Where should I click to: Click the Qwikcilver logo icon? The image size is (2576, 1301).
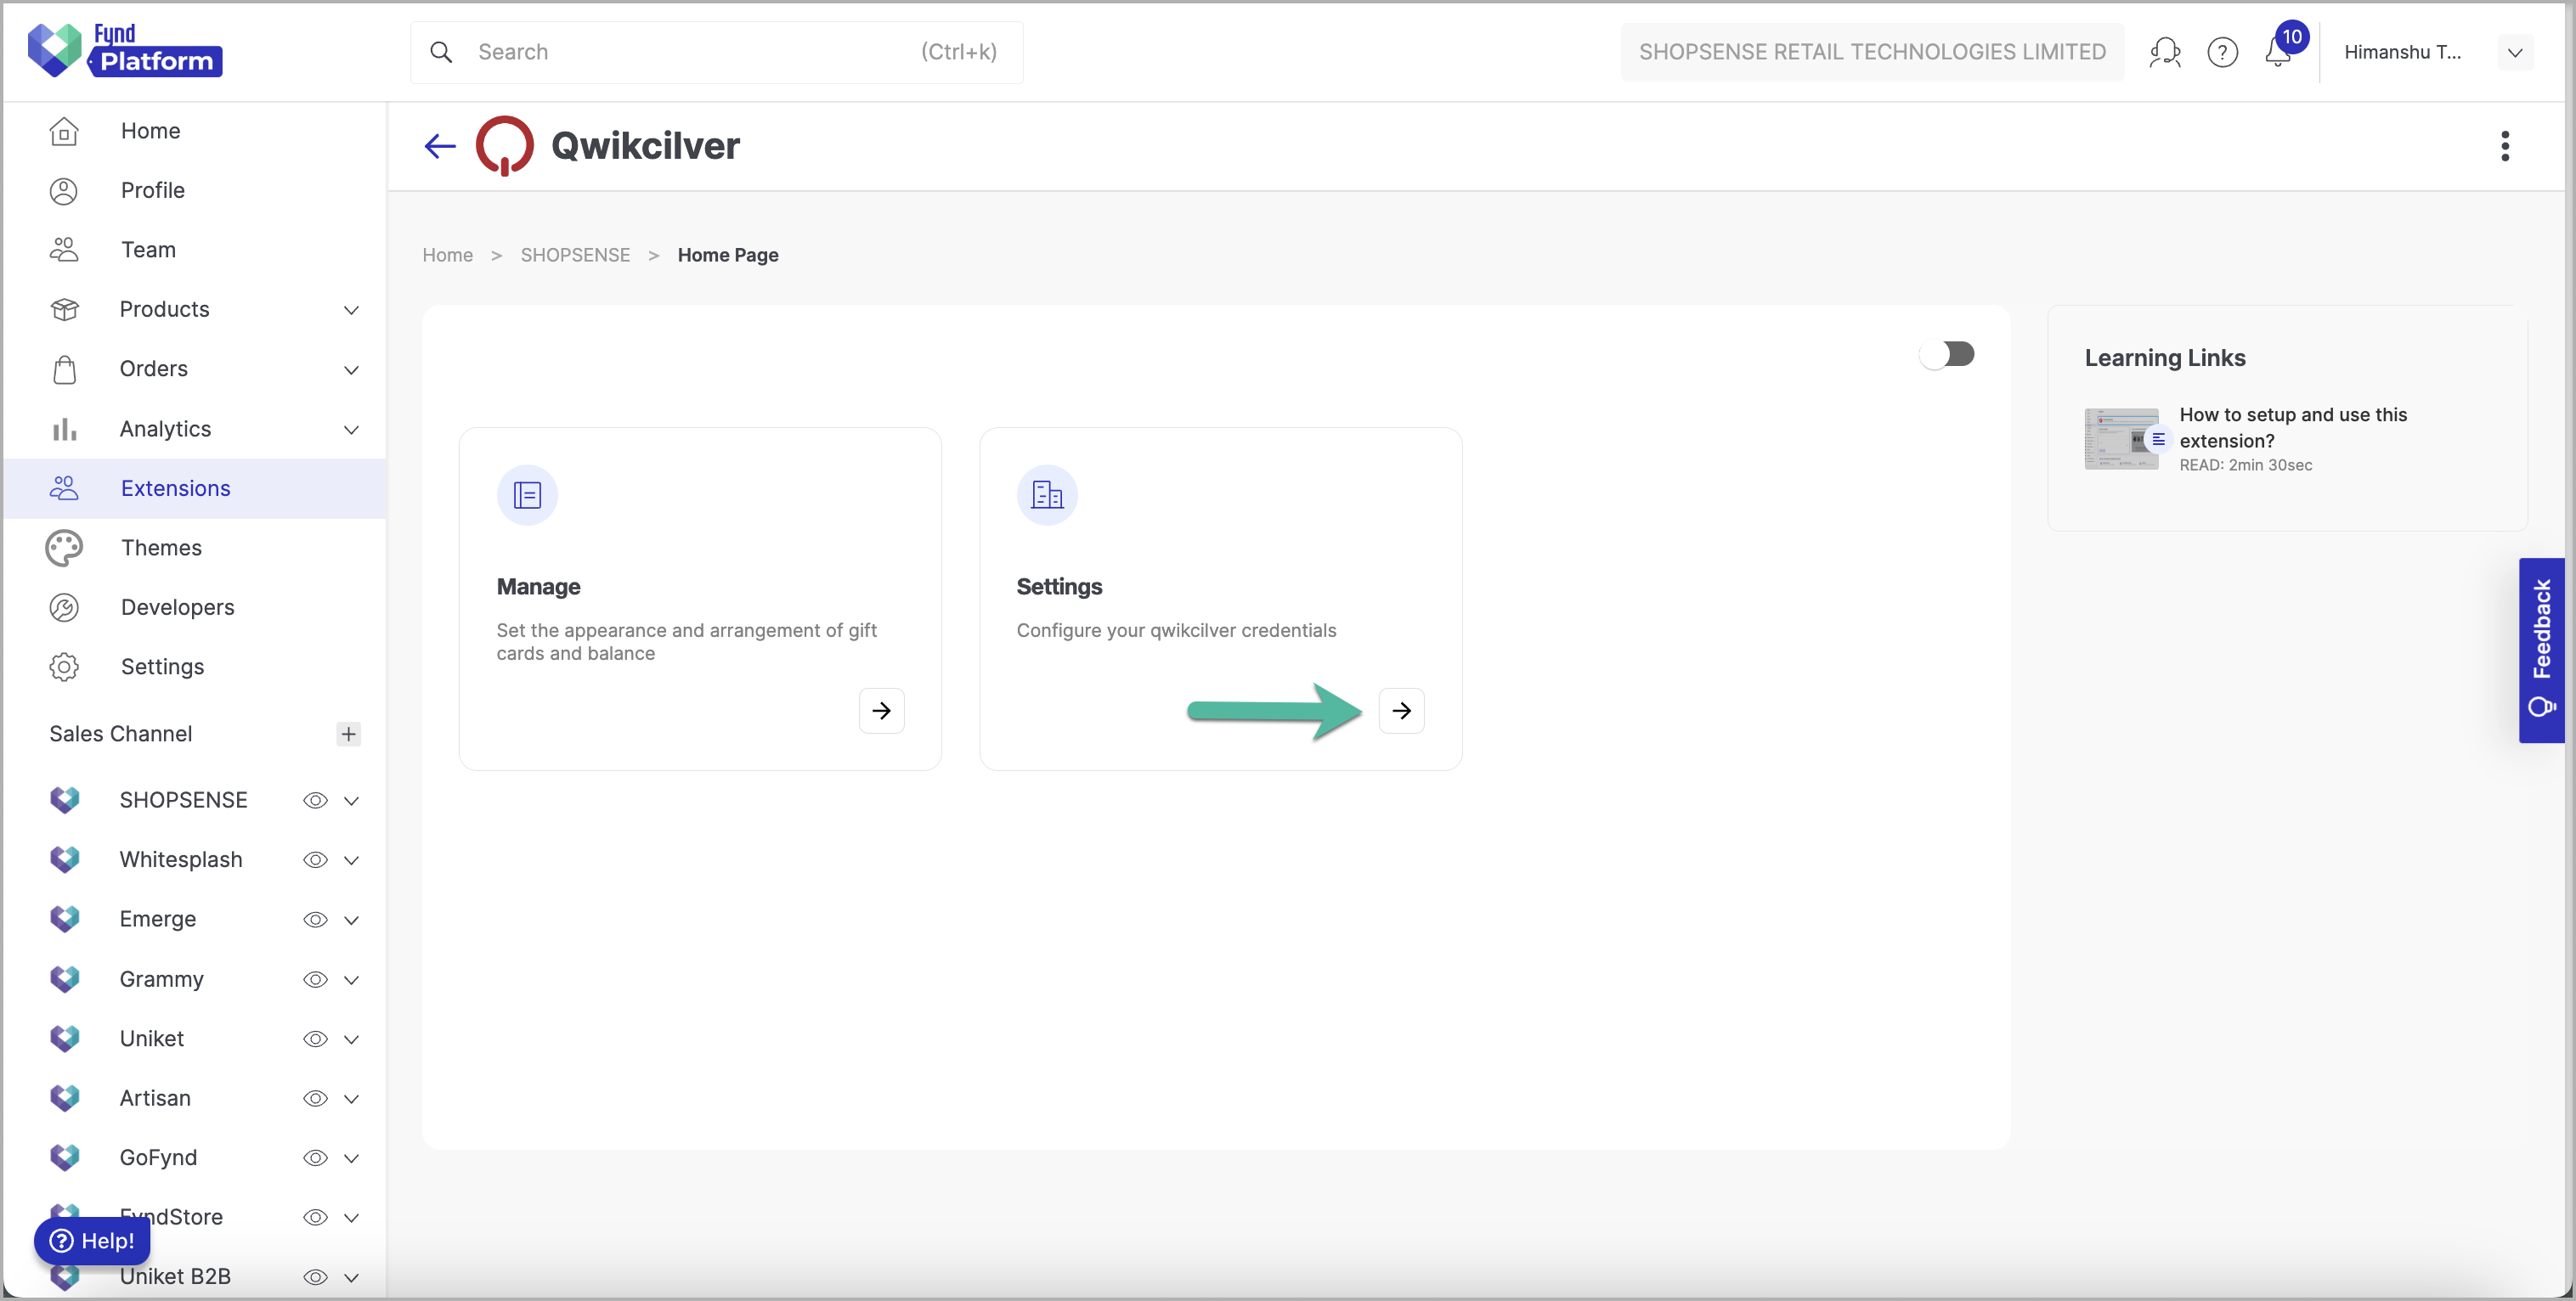504,146
